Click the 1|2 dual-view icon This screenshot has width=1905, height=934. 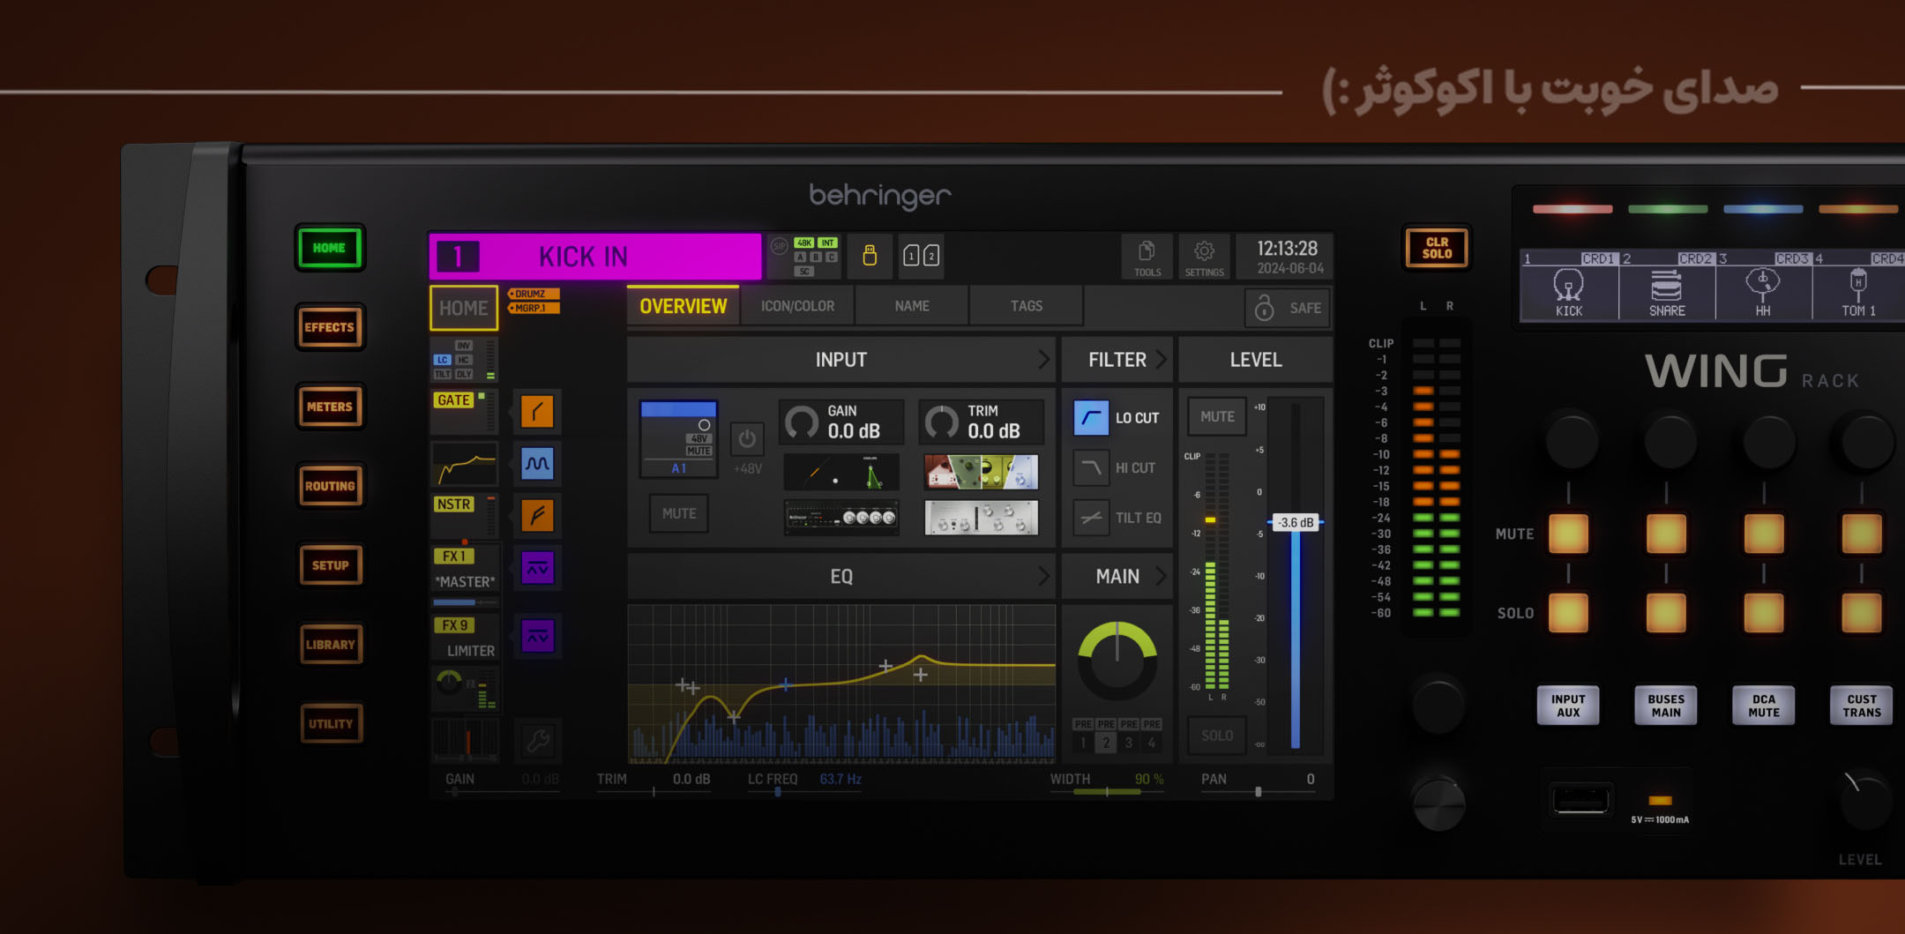921,256
